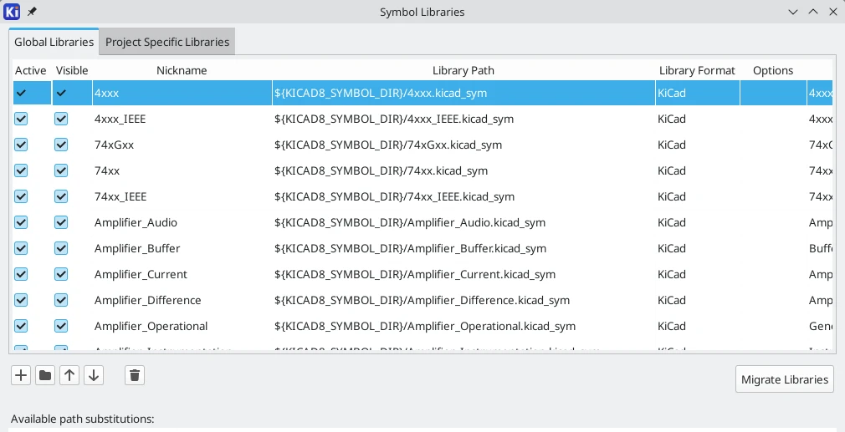
Task: Select the Global Libraries tab
Action: click(x=54, y=42)
